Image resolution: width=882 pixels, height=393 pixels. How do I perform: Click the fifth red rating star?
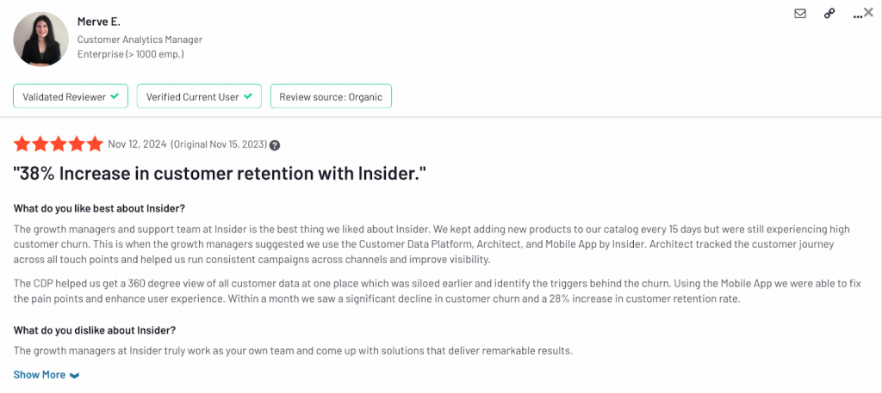click(95, 144)
